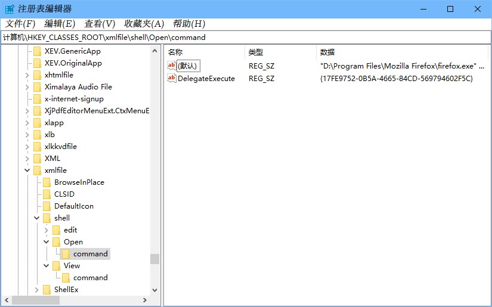
Task: Click the DefaultIcon folder icon
Action: [x=47, y=206]
